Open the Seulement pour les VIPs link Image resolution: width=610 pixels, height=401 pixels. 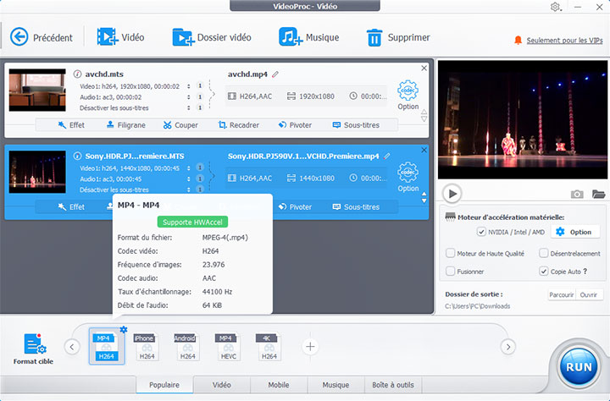click(564, 40)
